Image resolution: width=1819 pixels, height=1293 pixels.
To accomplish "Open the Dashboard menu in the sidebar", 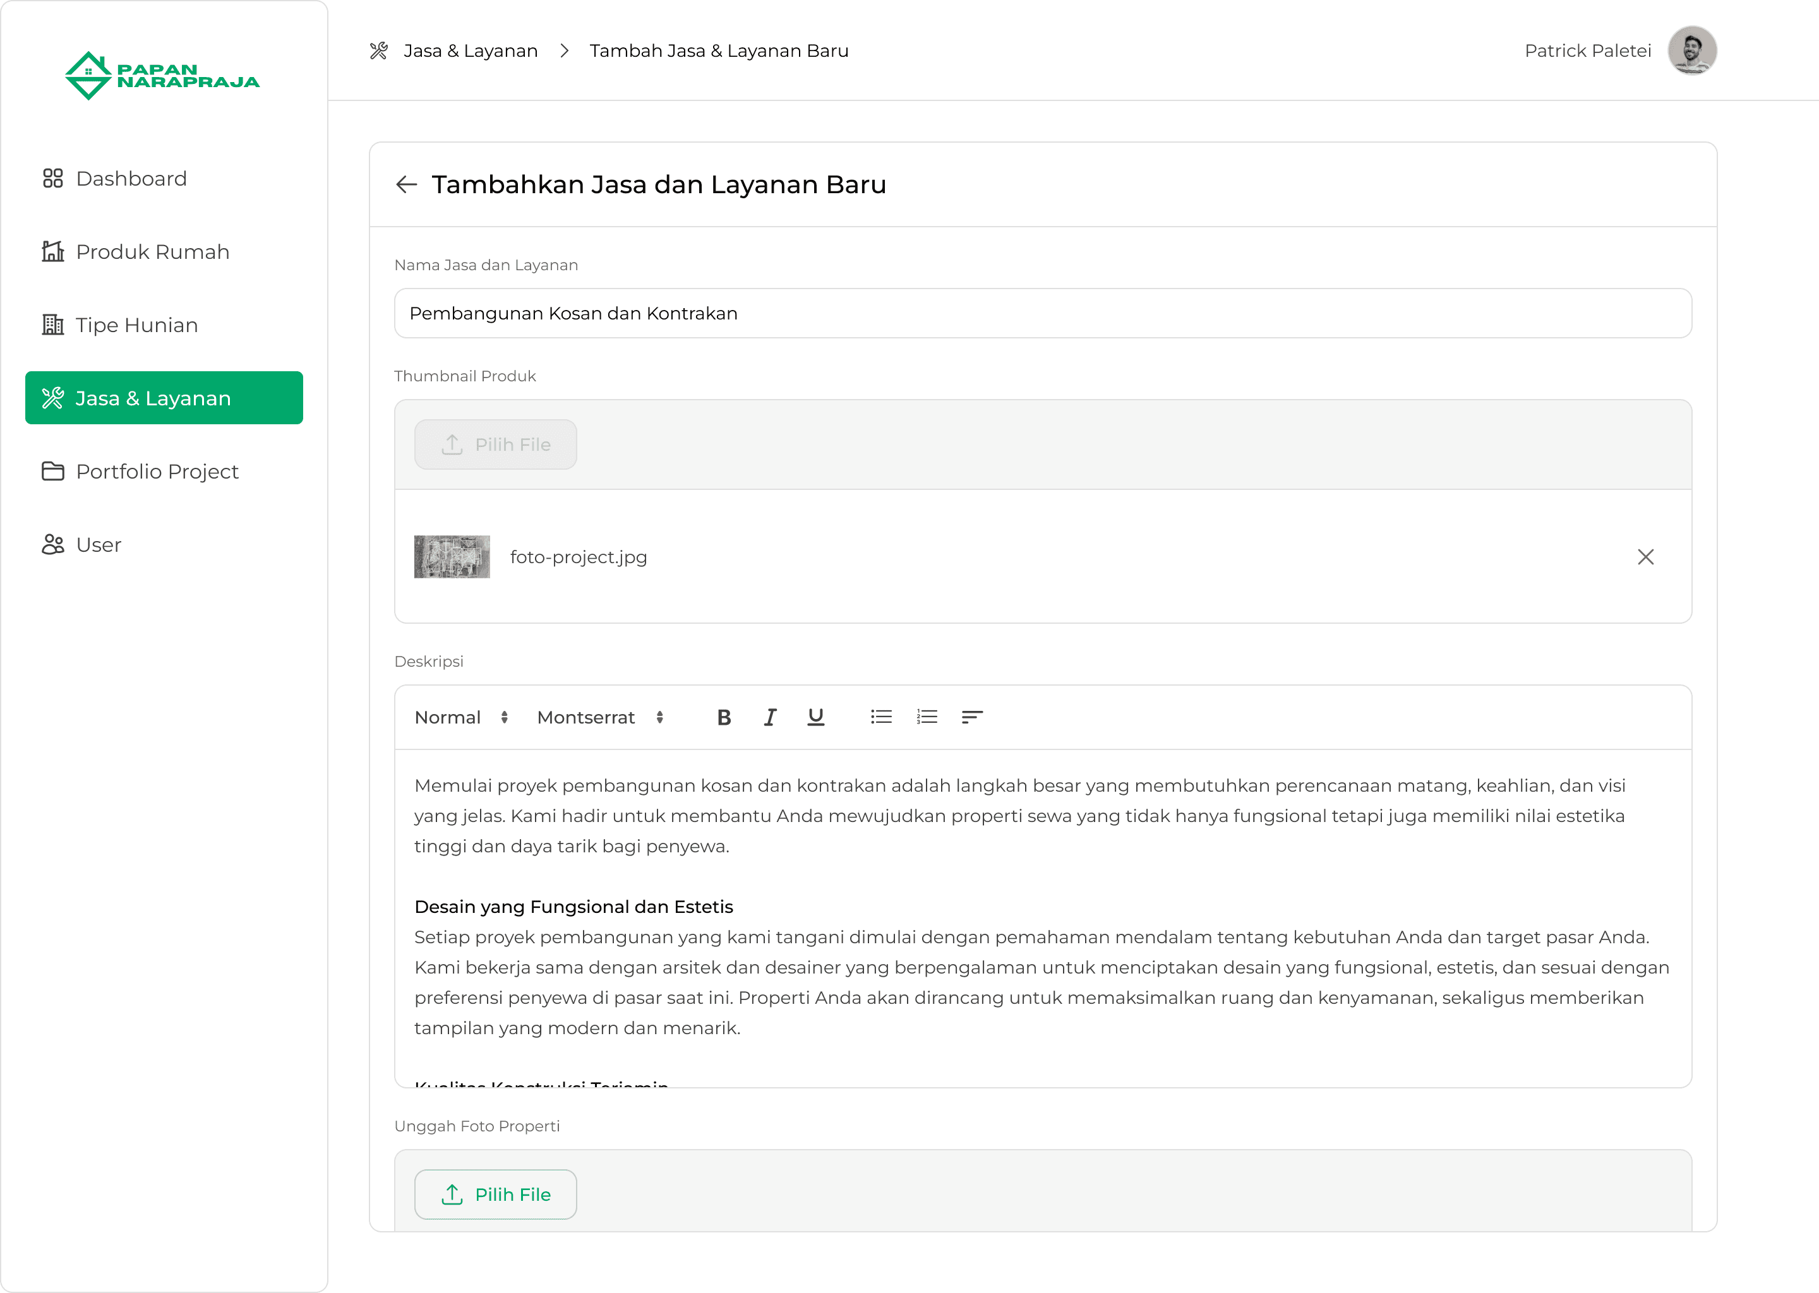I will [x=131, y=178].
